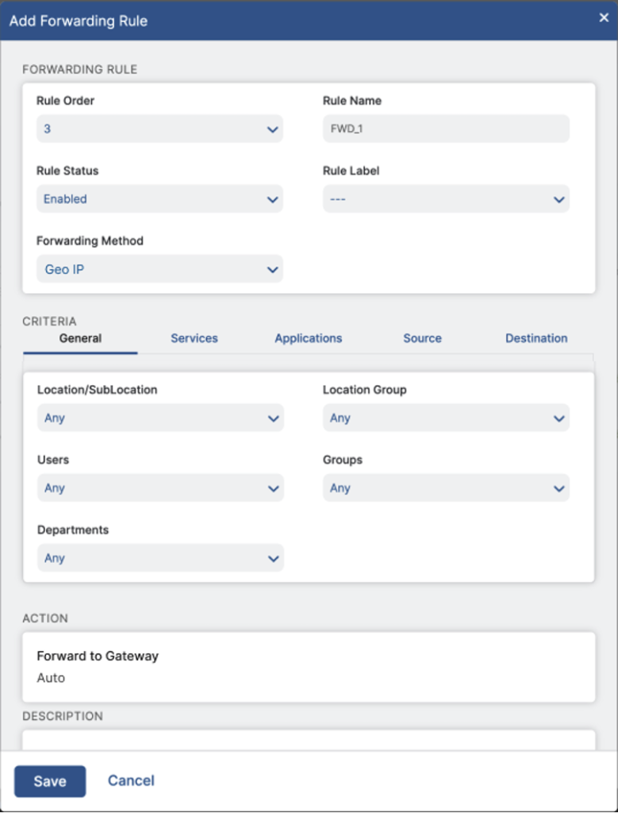The width and height of the screenshot is (618, 813).
Task: Close the Add Forwarding Rule dialog
Action: pyautogui.click(x=603, y=18)
